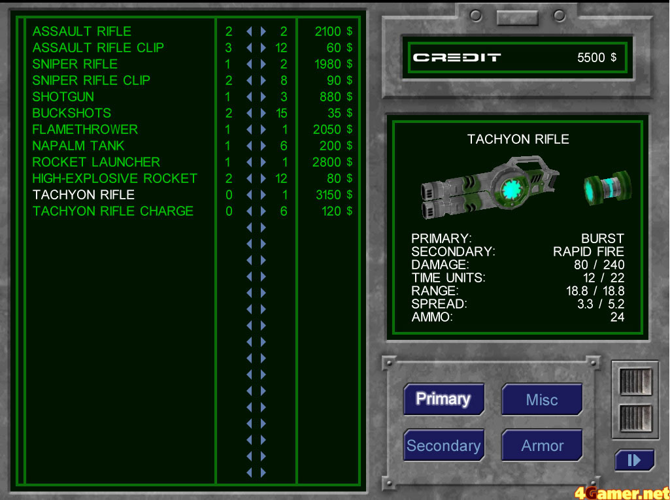Click right arrow for Rocket Launcher
Screen dimensions: 670x500
[263, 162]
